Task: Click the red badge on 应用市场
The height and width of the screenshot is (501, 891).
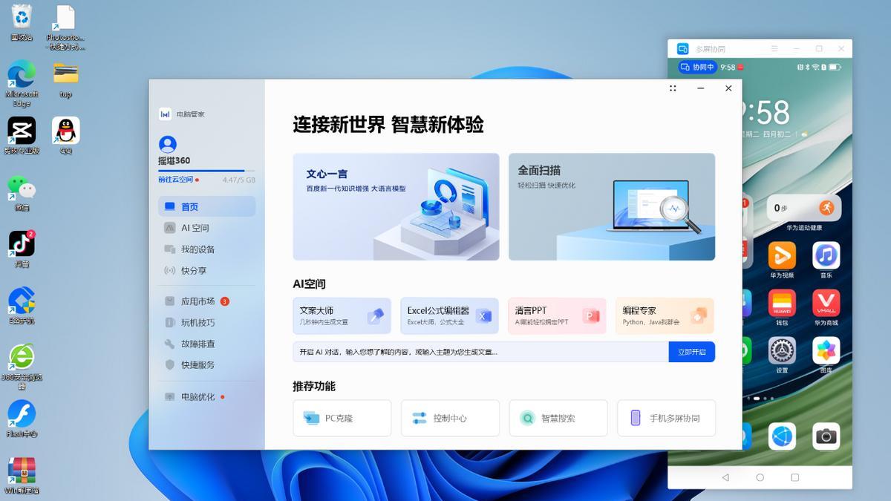Action: coord(224,301)
